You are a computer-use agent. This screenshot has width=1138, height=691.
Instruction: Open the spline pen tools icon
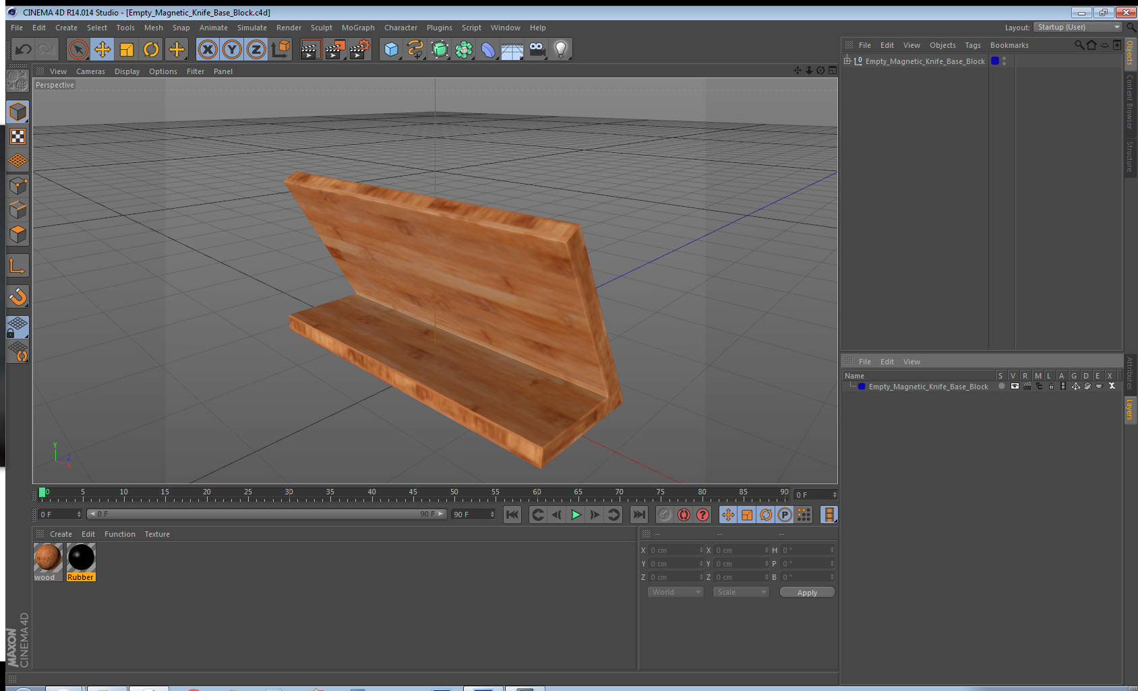(x=415, y=49)
